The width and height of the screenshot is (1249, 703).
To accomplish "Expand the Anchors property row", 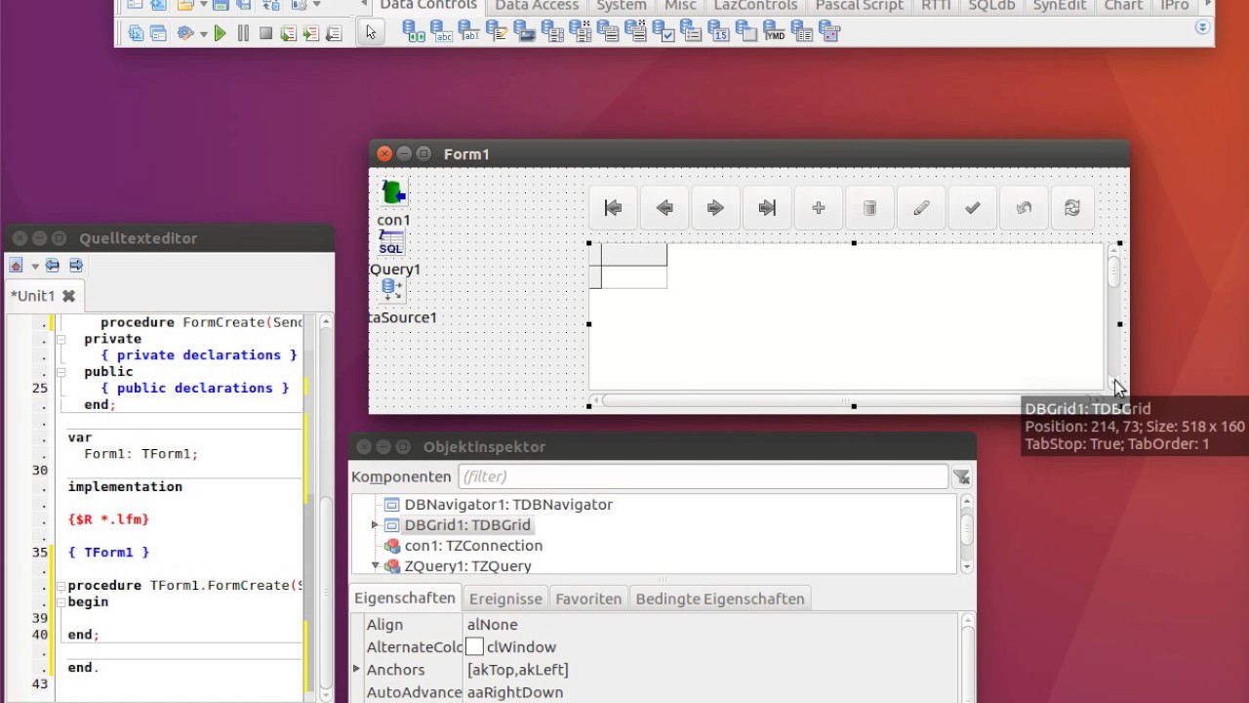I will [357, 670].
